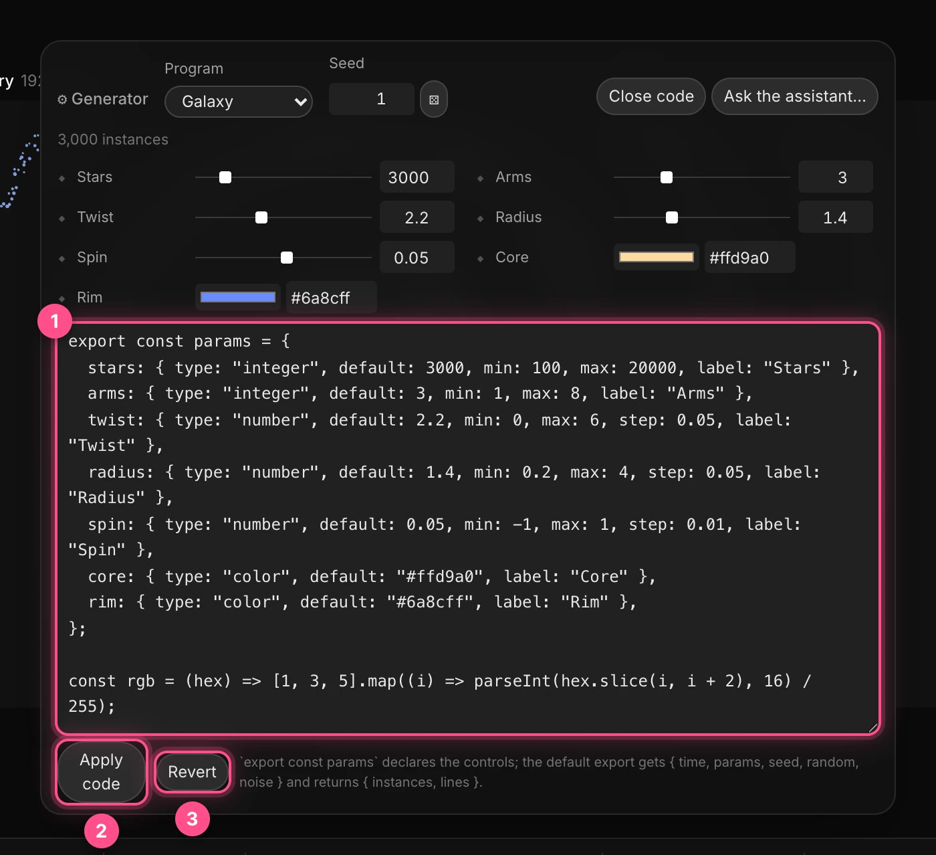This screenshot has width=936, height=855.
Task: Focus the Seed number field
Action: tap(372, 99)
